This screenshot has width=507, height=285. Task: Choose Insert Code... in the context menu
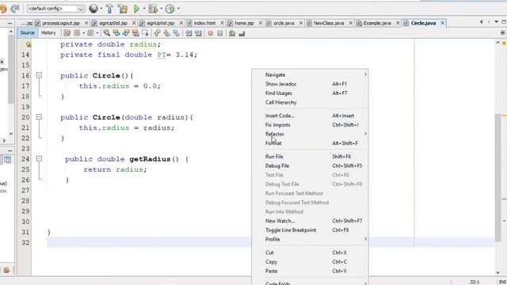pyautogui.click(x=310, y=116)
